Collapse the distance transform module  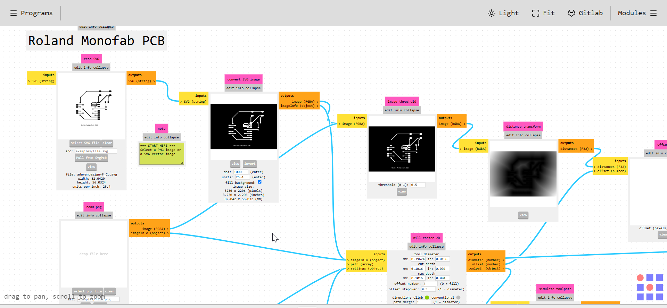coord(533,135)
